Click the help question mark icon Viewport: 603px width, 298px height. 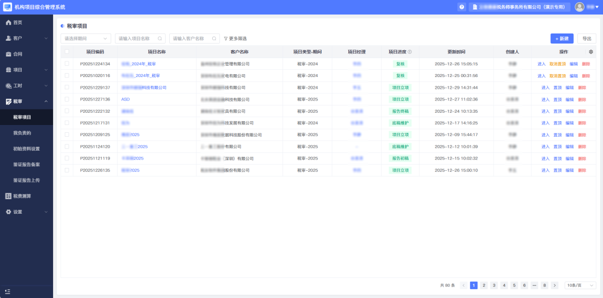462,7
